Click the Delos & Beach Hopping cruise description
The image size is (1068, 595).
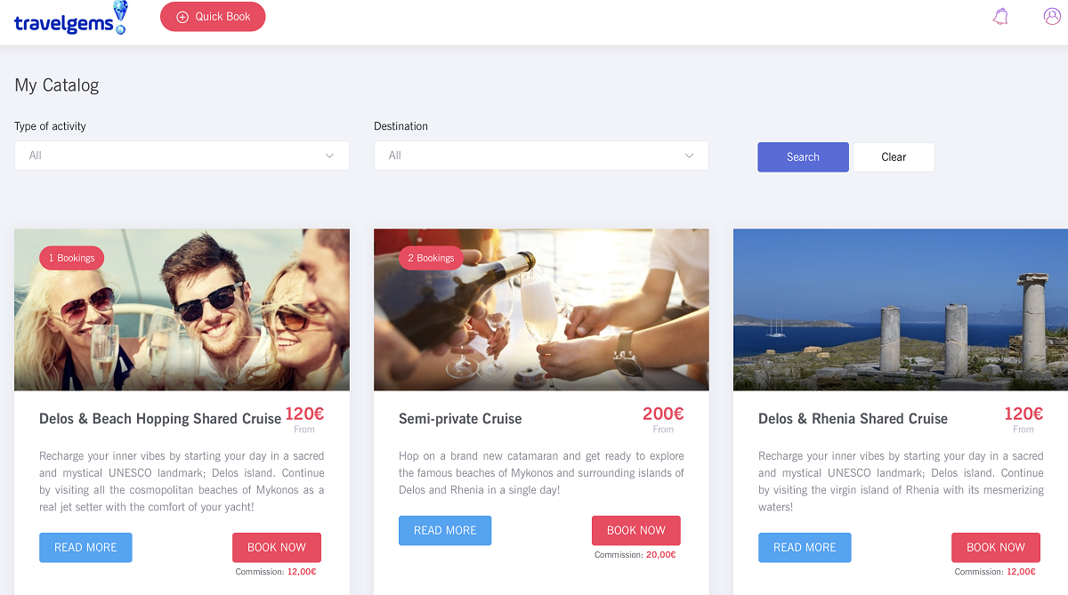[182, 481]
